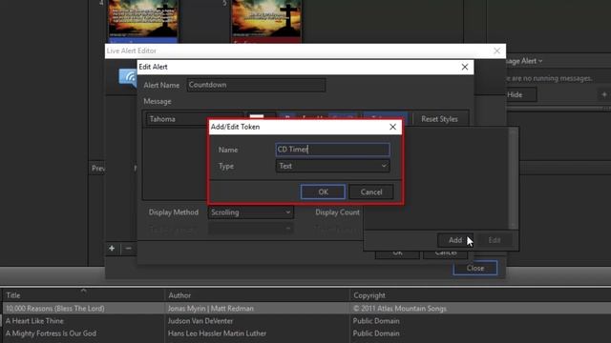Select song 10,000 Reasons (Bless The Lord)

point(55,309)
